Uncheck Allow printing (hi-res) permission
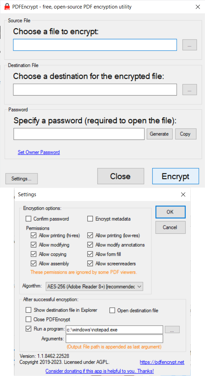 [34, 235]
